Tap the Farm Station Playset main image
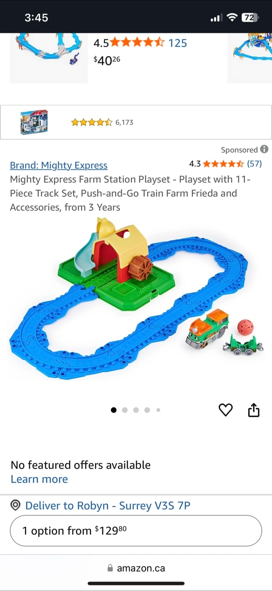This screenshot has width=272, height=591. point(136,299)
